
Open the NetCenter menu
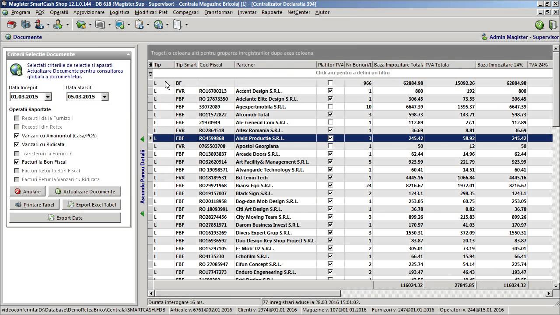(x=299, y=12)
